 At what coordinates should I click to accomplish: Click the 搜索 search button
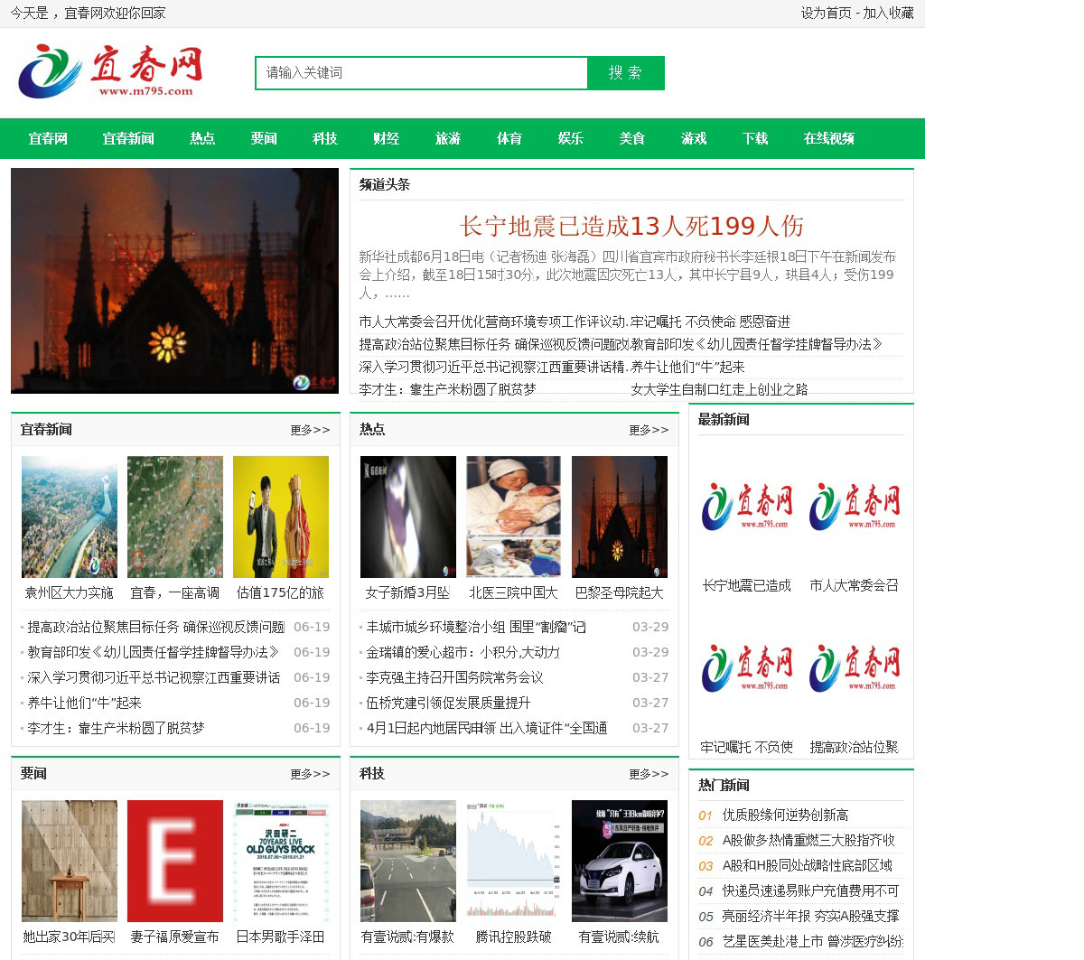point(625,73)
